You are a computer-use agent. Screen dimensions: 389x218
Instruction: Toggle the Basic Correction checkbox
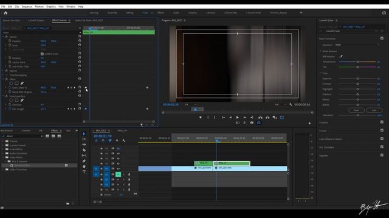pos(382,38)
